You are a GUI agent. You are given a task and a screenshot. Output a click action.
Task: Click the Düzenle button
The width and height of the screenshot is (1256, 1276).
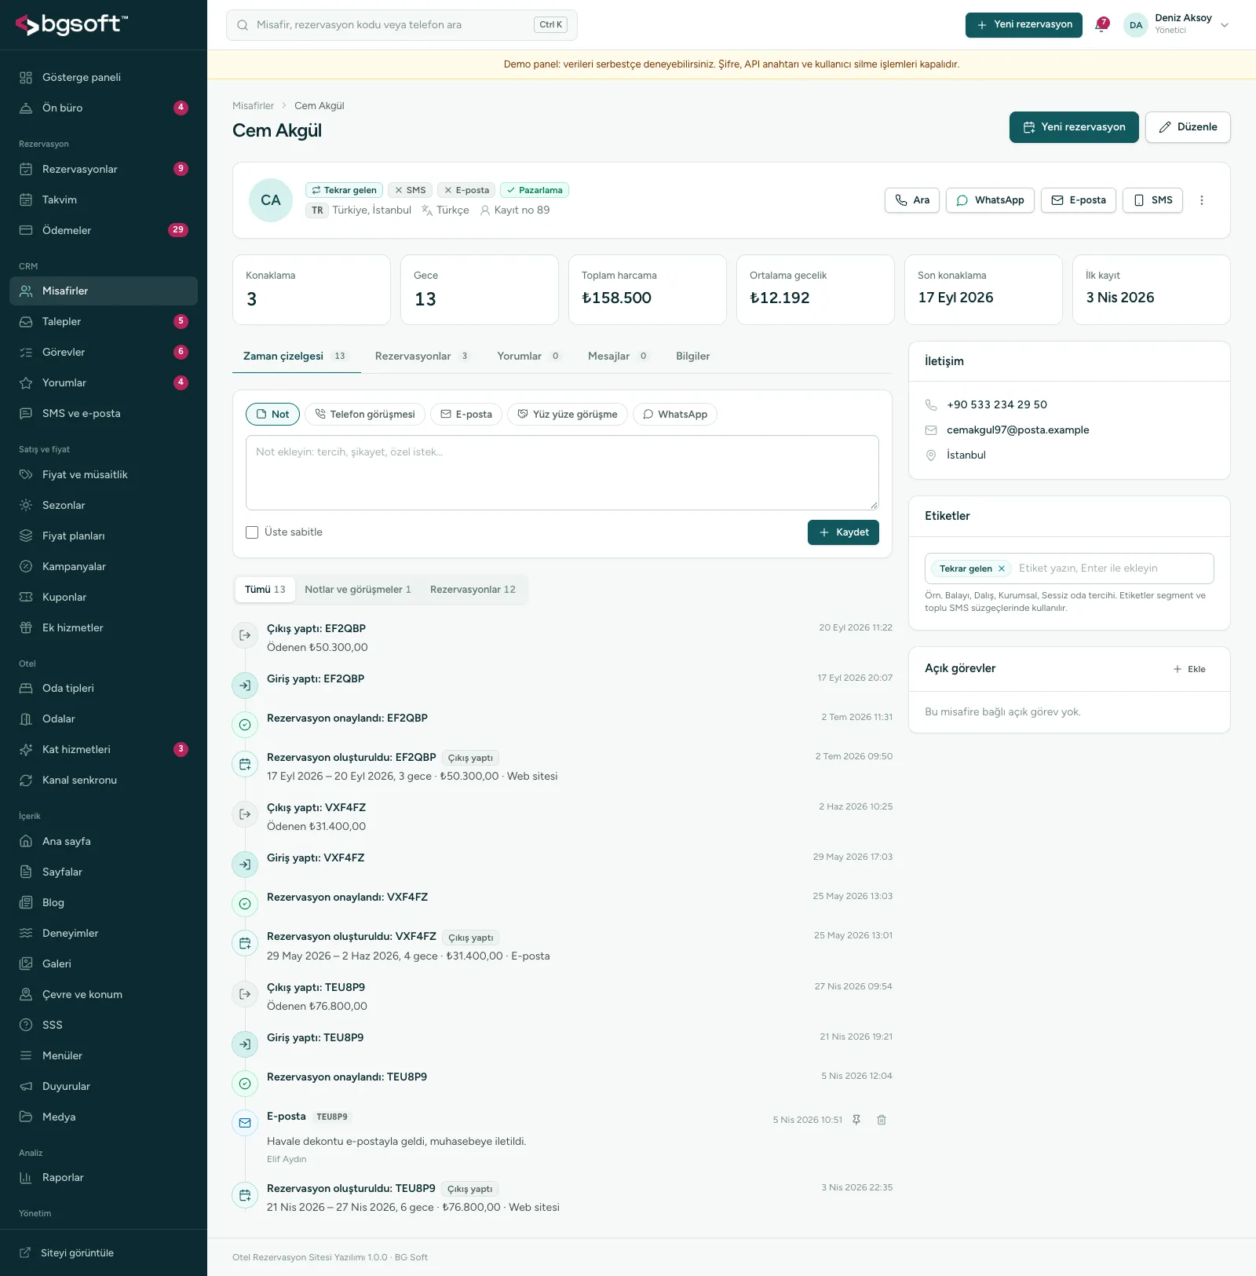tap(1188, 127)
